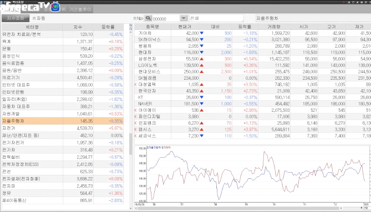This screenshot has height=212, width=371.
Task: Click the magnifier search icon beside the code field
Action: click(148, 18)
